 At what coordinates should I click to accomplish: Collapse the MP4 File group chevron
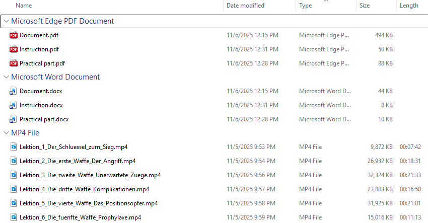coord(6,133)
